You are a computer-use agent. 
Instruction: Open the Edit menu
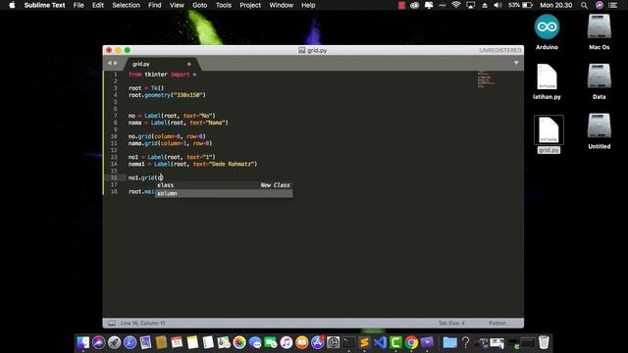(x=98, y=5)
